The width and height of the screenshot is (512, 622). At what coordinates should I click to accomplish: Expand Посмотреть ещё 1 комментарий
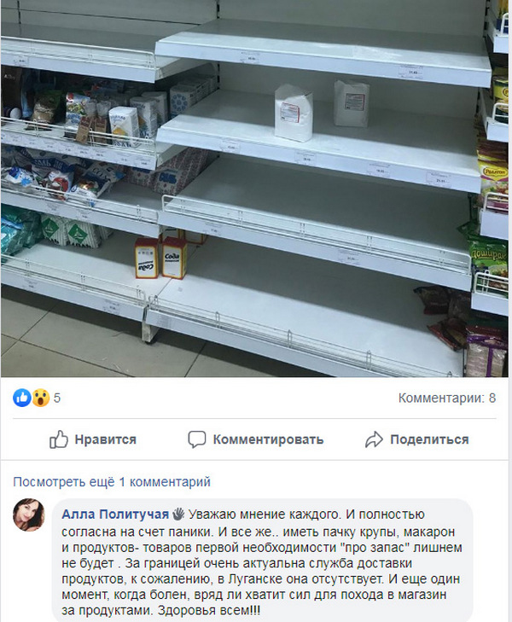(112, 482)
